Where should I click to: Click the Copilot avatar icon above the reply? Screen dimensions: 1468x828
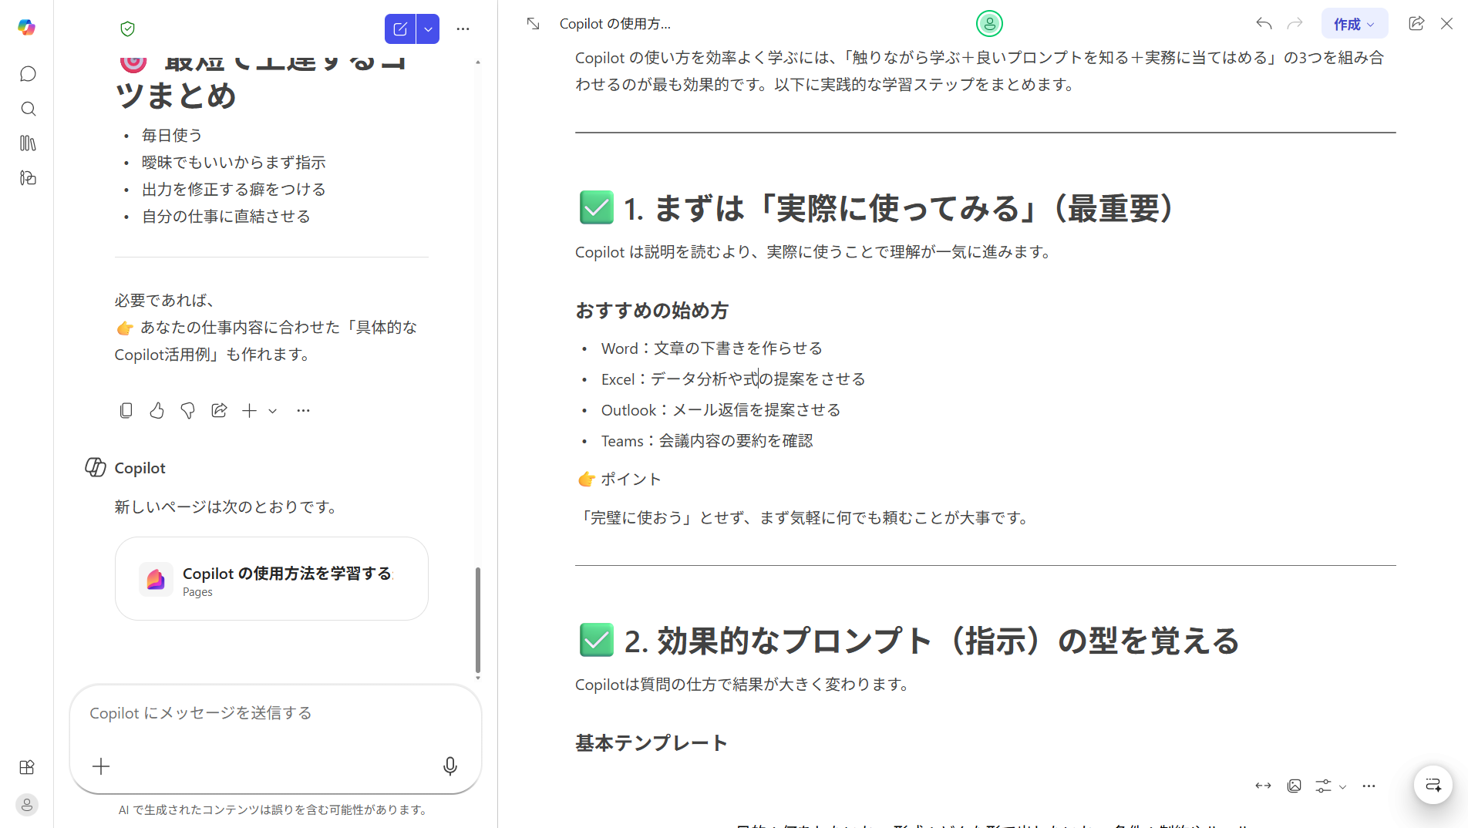pos(96,468)
